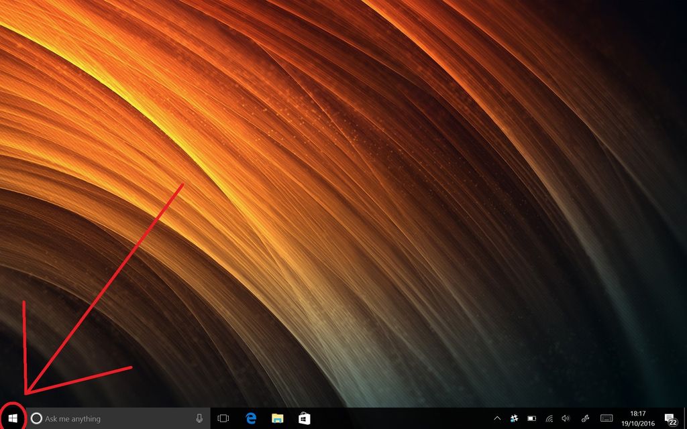The width and height of the screenshot is (687, 429).
Task: Launch Microsoft Edge from the taskbar
Action: (250, 418)
